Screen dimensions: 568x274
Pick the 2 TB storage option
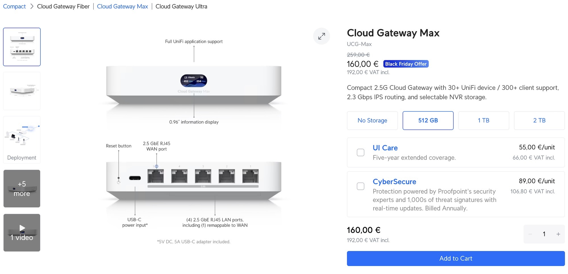(x=539, y=121)
